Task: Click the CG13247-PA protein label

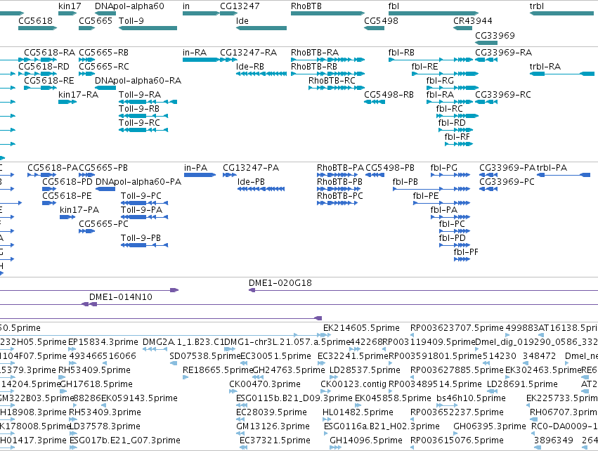Action: (x=251, y=168)
